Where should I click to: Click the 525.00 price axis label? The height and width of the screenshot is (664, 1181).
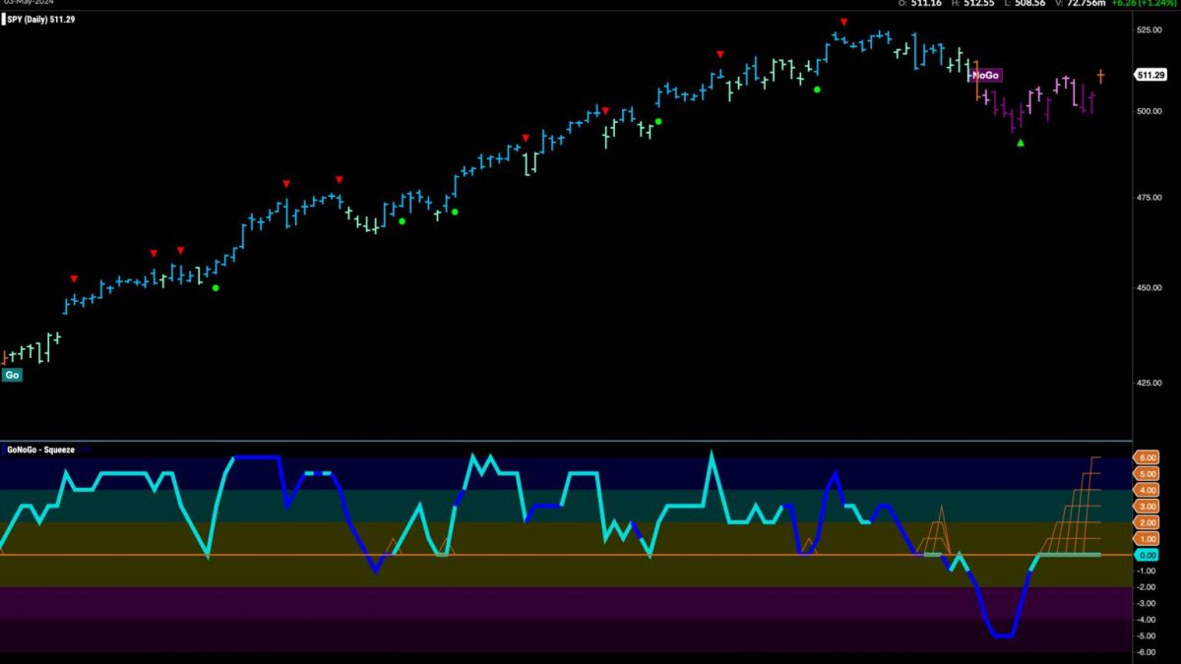point(1149,30)
